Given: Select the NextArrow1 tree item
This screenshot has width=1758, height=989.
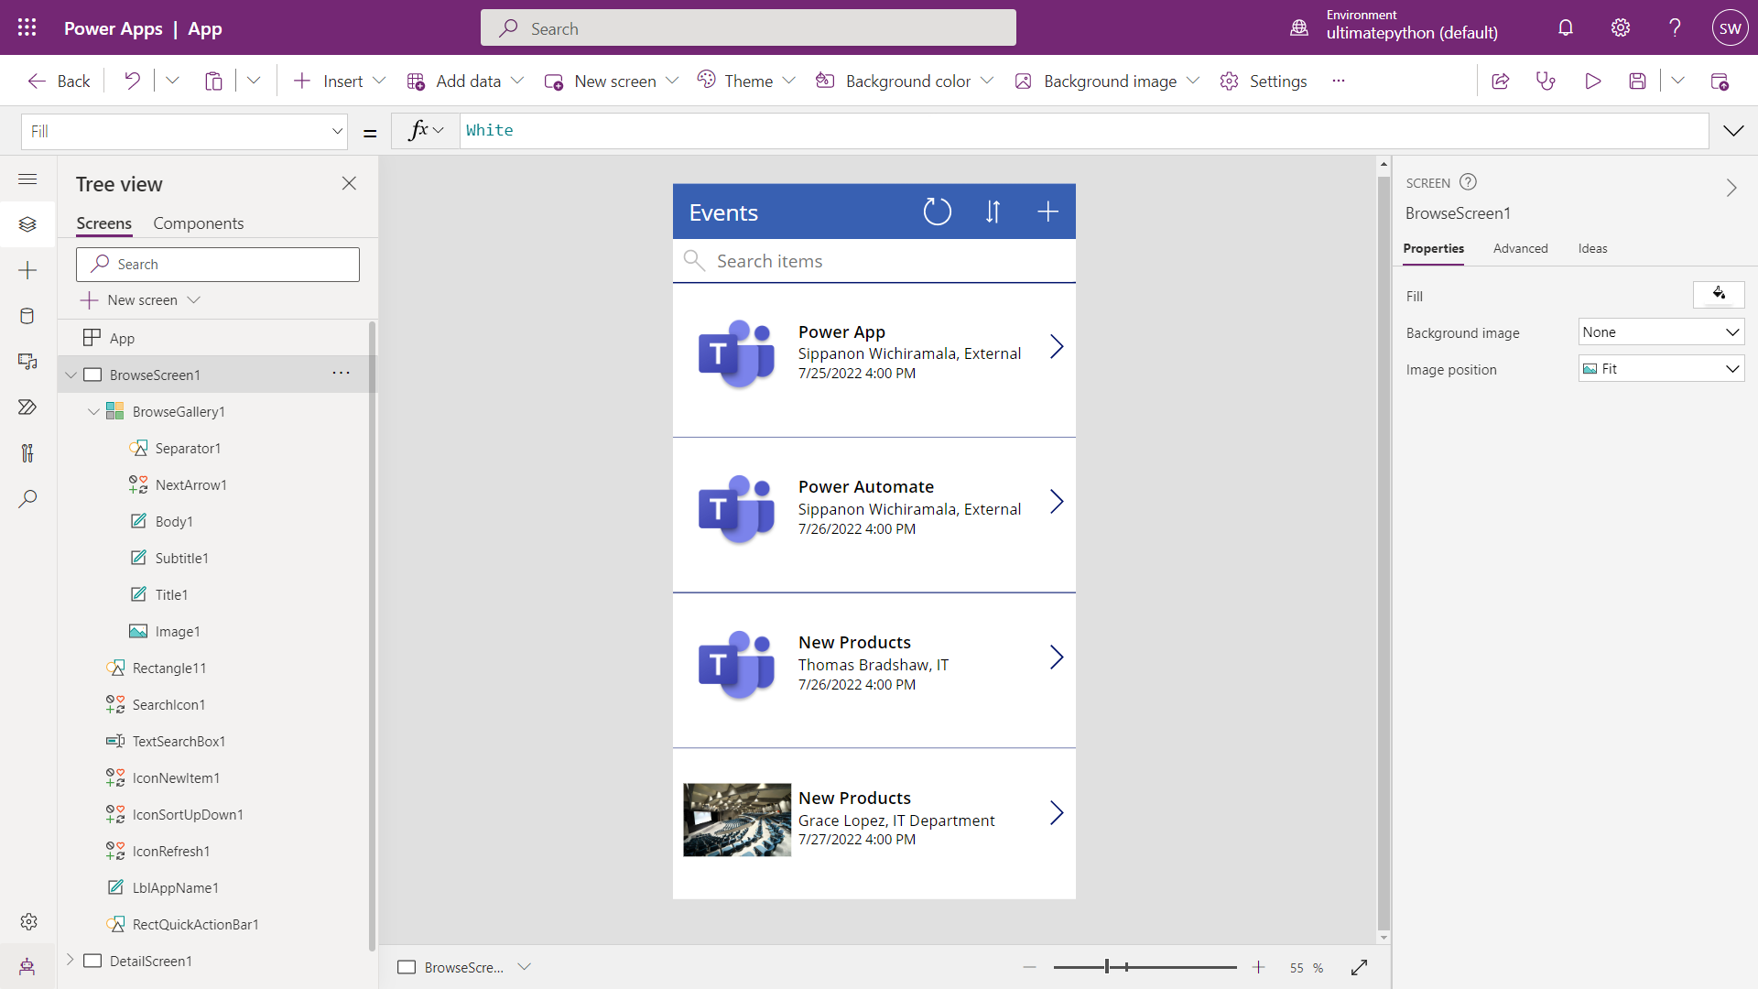Looking at the screenshot, I should tap(190, 484).
